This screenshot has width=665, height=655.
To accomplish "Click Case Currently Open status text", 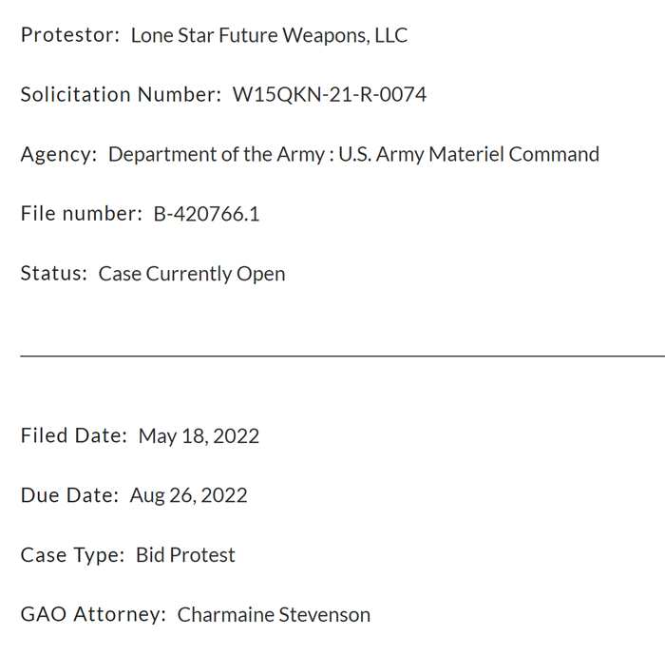I will (192, 274).
